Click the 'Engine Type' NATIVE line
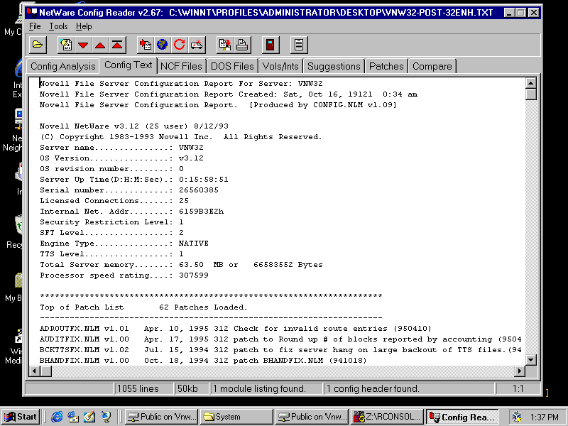The image size is (568, 426). pyautogui.click(x=124, y=244)
